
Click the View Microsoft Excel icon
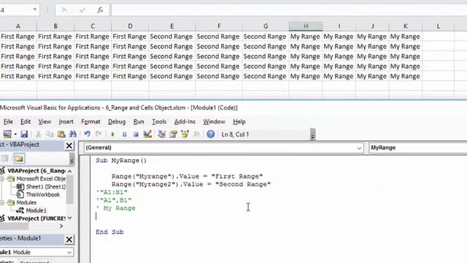click(x=7, y=134)
